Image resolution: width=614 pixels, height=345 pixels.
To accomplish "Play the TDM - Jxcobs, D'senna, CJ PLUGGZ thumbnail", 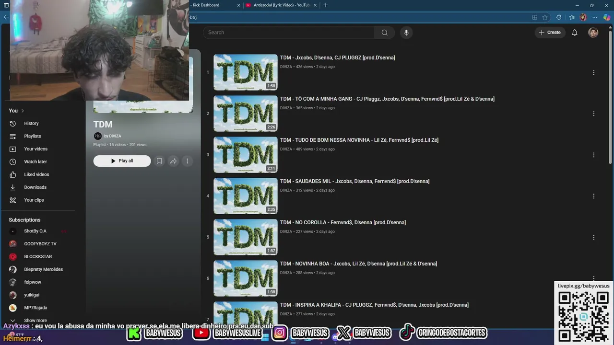I will point(245,72).
